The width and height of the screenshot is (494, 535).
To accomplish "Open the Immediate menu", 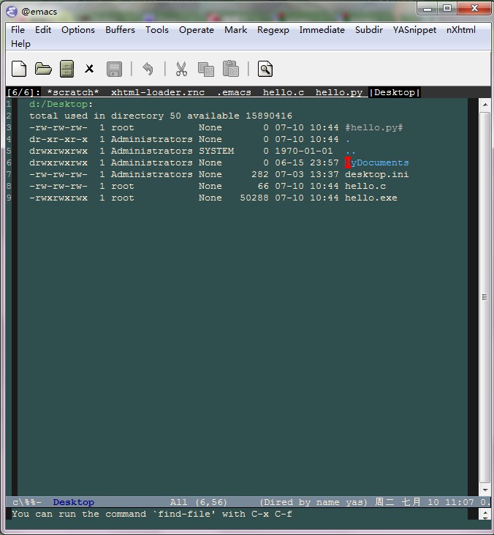I will tap(322, 30).
